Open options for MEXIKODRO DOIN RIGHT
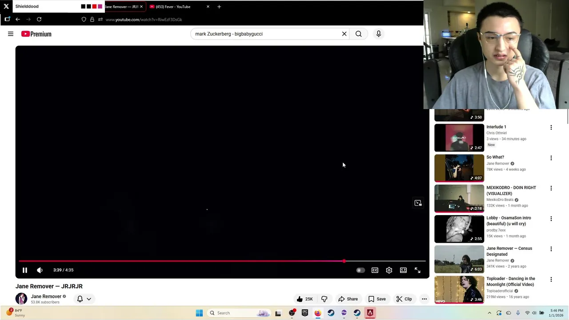 tap(551, 188)
